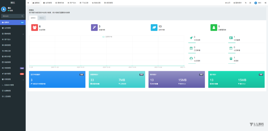Click the blue leaf attachments icon
268x131 pixels.
pos(154,28)
